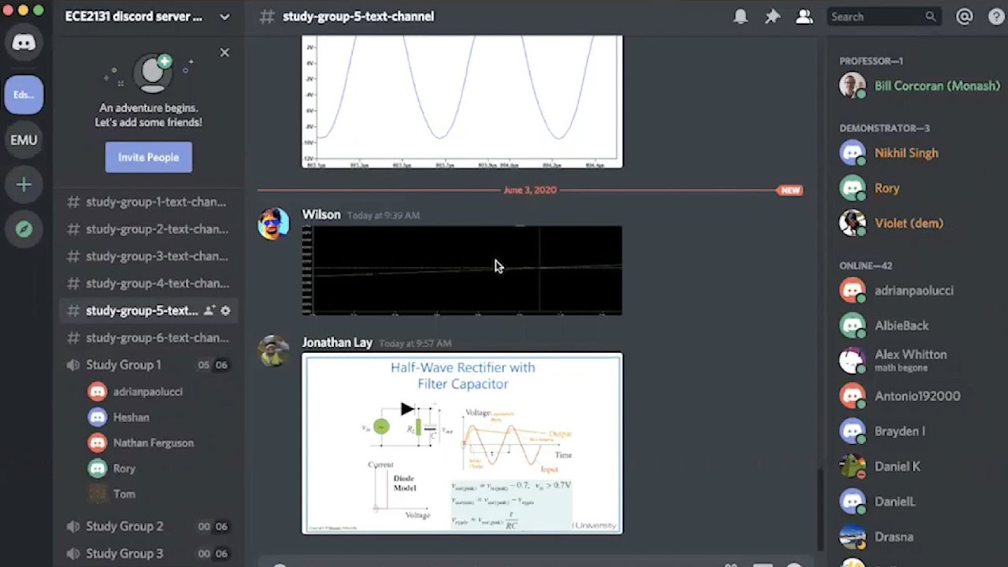This screenshot has height=567, width=1008.
Task: Open mentions inbox @ icon
Action: tap(964, 17)
